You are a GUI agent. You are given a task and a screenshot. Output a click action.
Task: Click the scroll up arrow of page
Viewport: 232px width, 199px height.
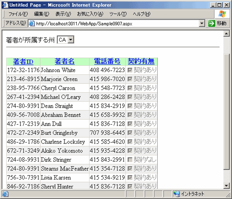[226, 34]
